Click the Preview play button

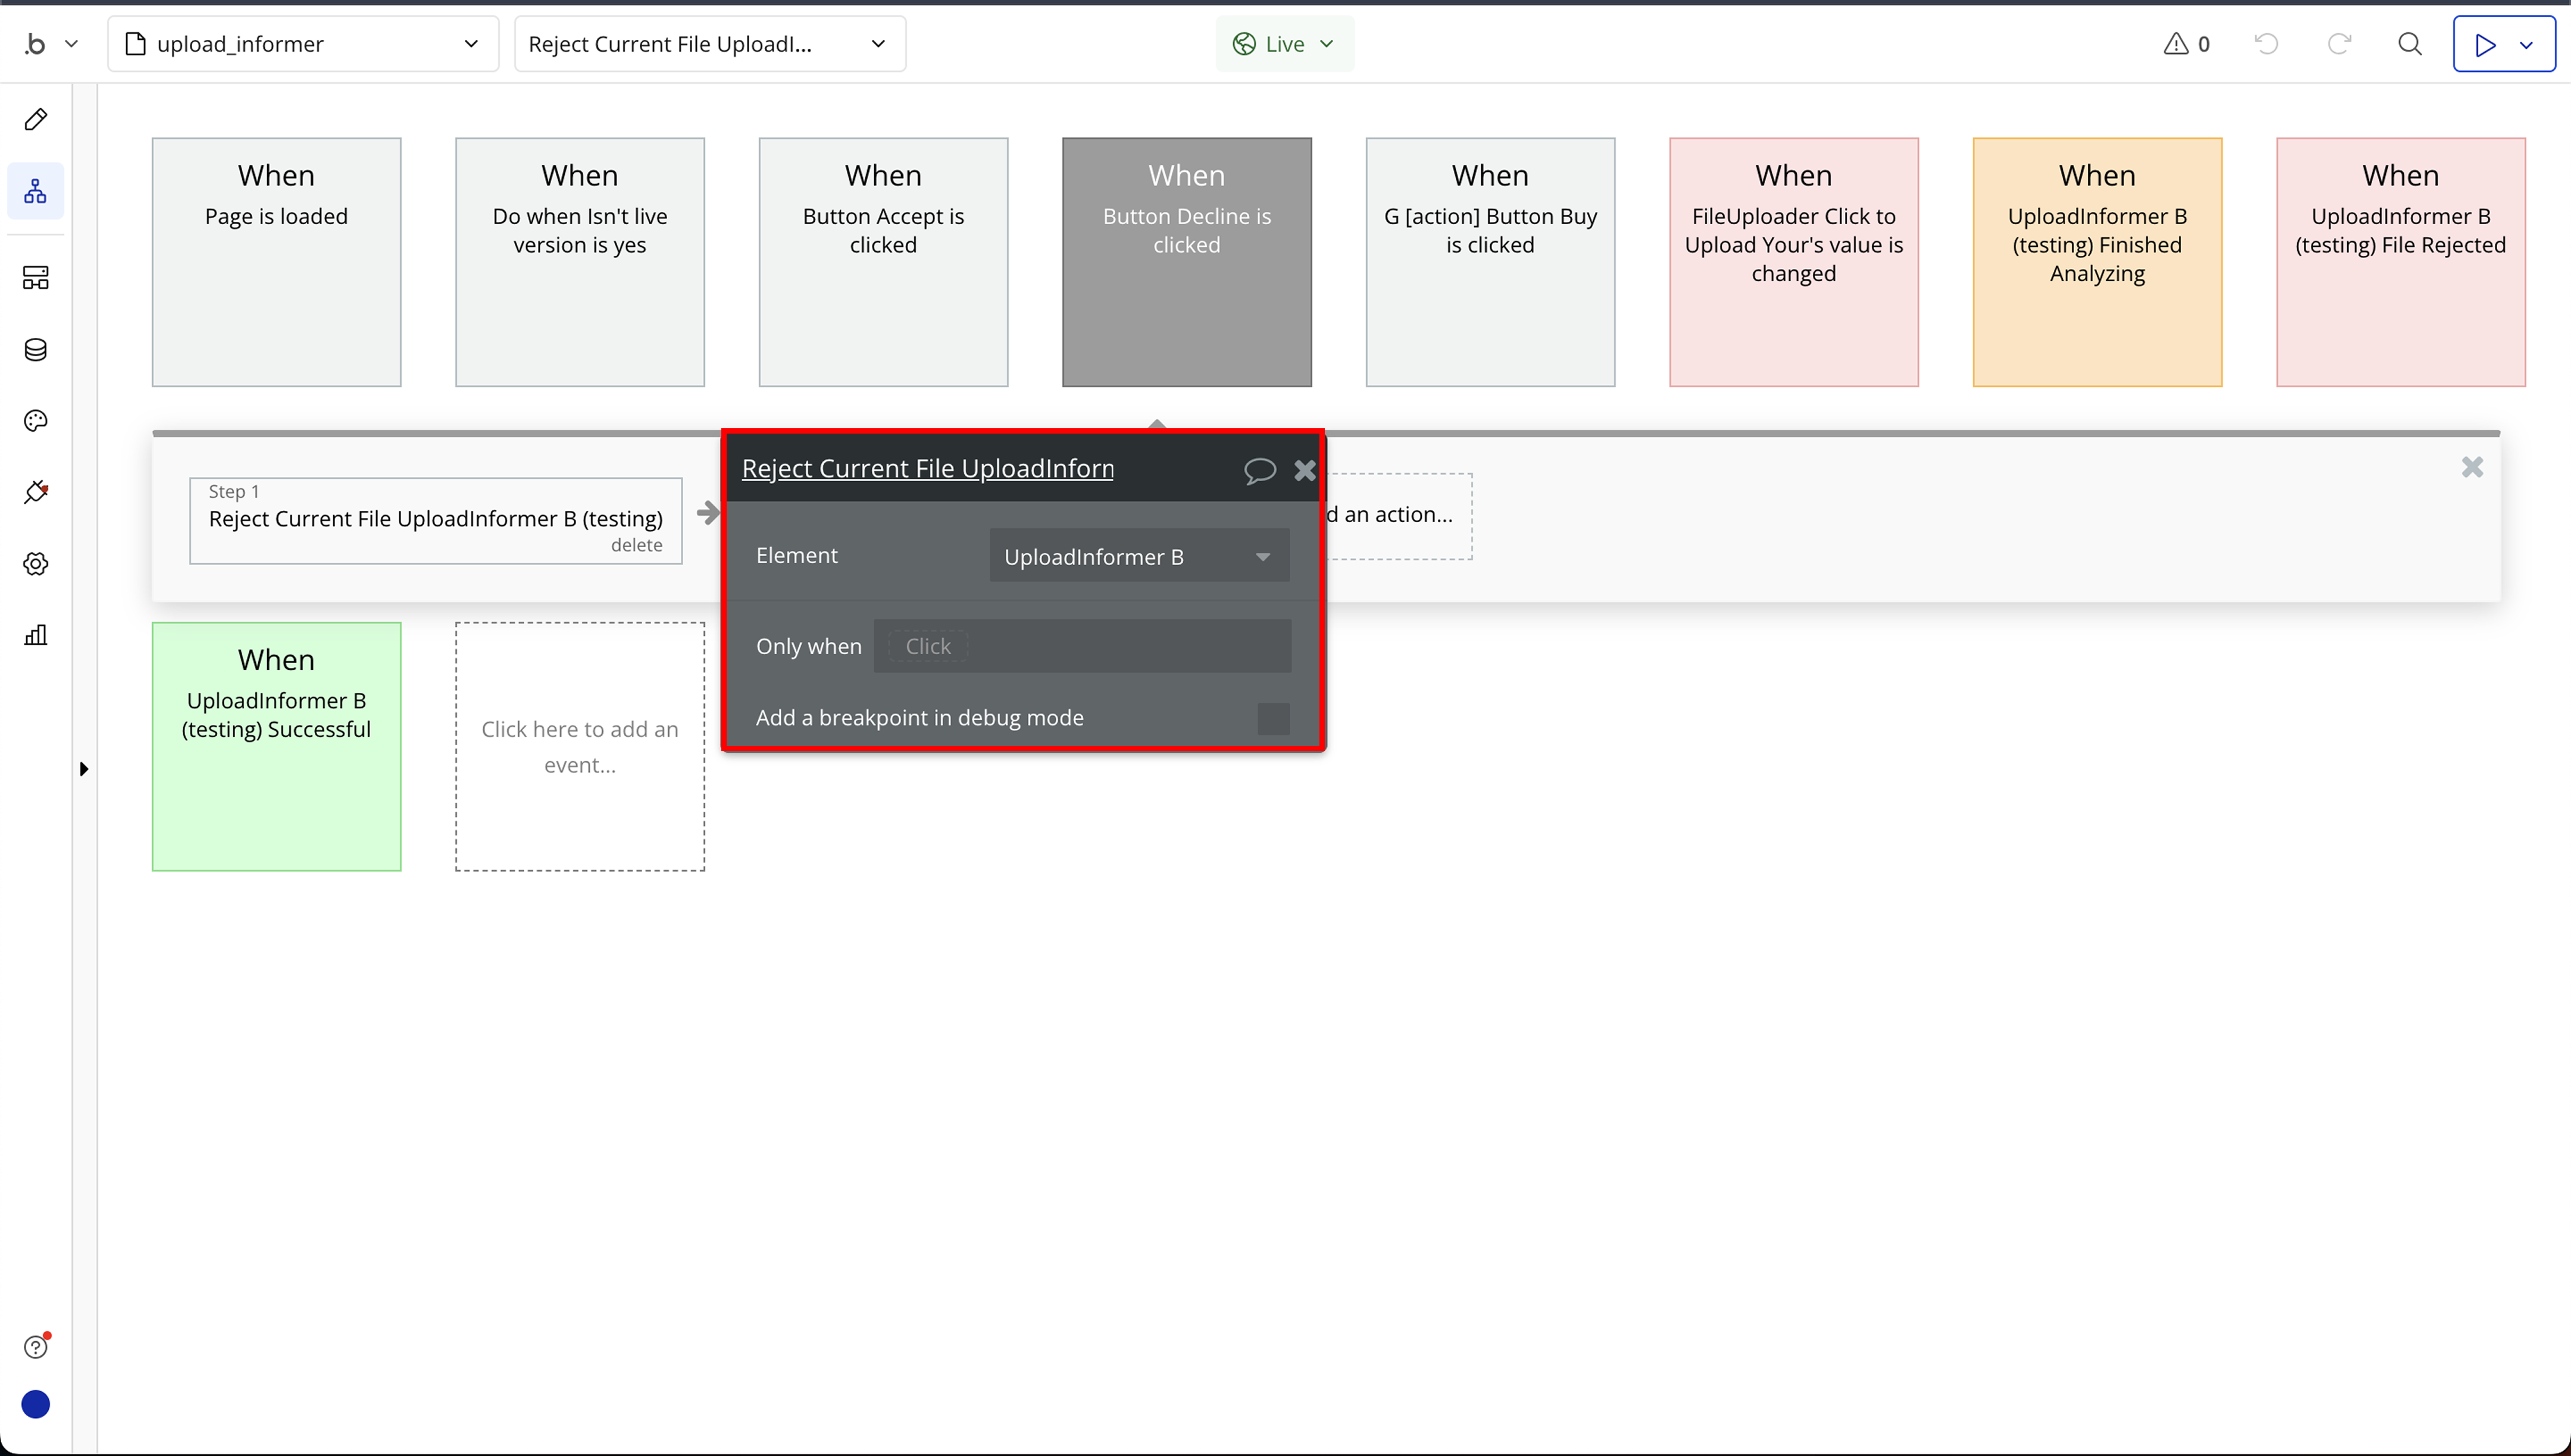point(2485,44)
